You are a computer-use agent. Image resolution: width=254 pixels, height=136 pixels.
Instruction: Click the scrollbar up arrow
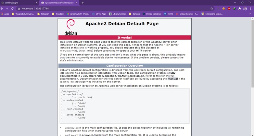click(x=253, y=19)
